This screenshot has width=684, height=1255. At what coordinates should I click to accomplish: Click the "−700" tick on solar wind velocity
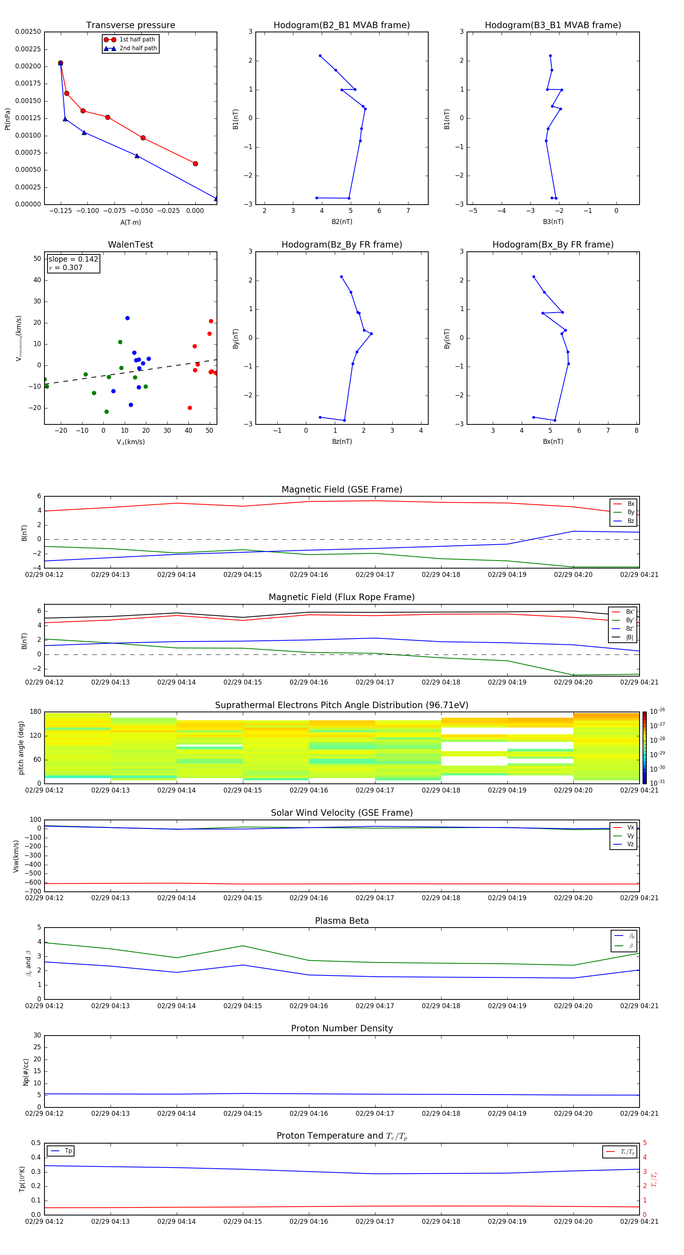pyautogui.click(x=32, y=891)
